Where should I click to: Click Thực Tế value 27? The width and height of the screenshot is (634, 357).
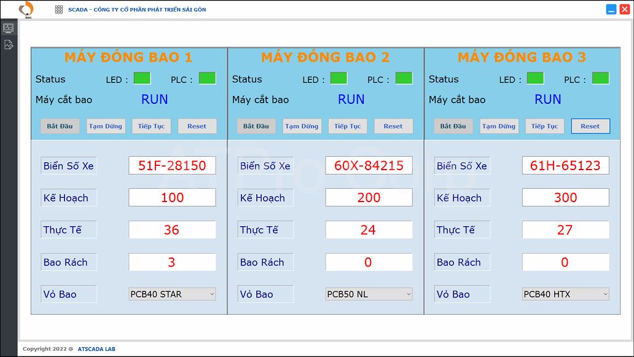[565, 230]
